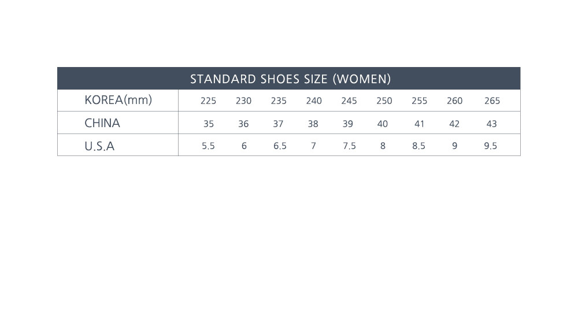Select the U.S.A row label
Viewport: 578px width, 319px height.
point(99,146)
